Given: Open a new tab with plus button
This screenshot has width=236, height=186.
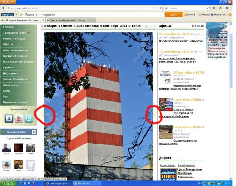Looking at the screenshot, I should [x=93, y=20].
